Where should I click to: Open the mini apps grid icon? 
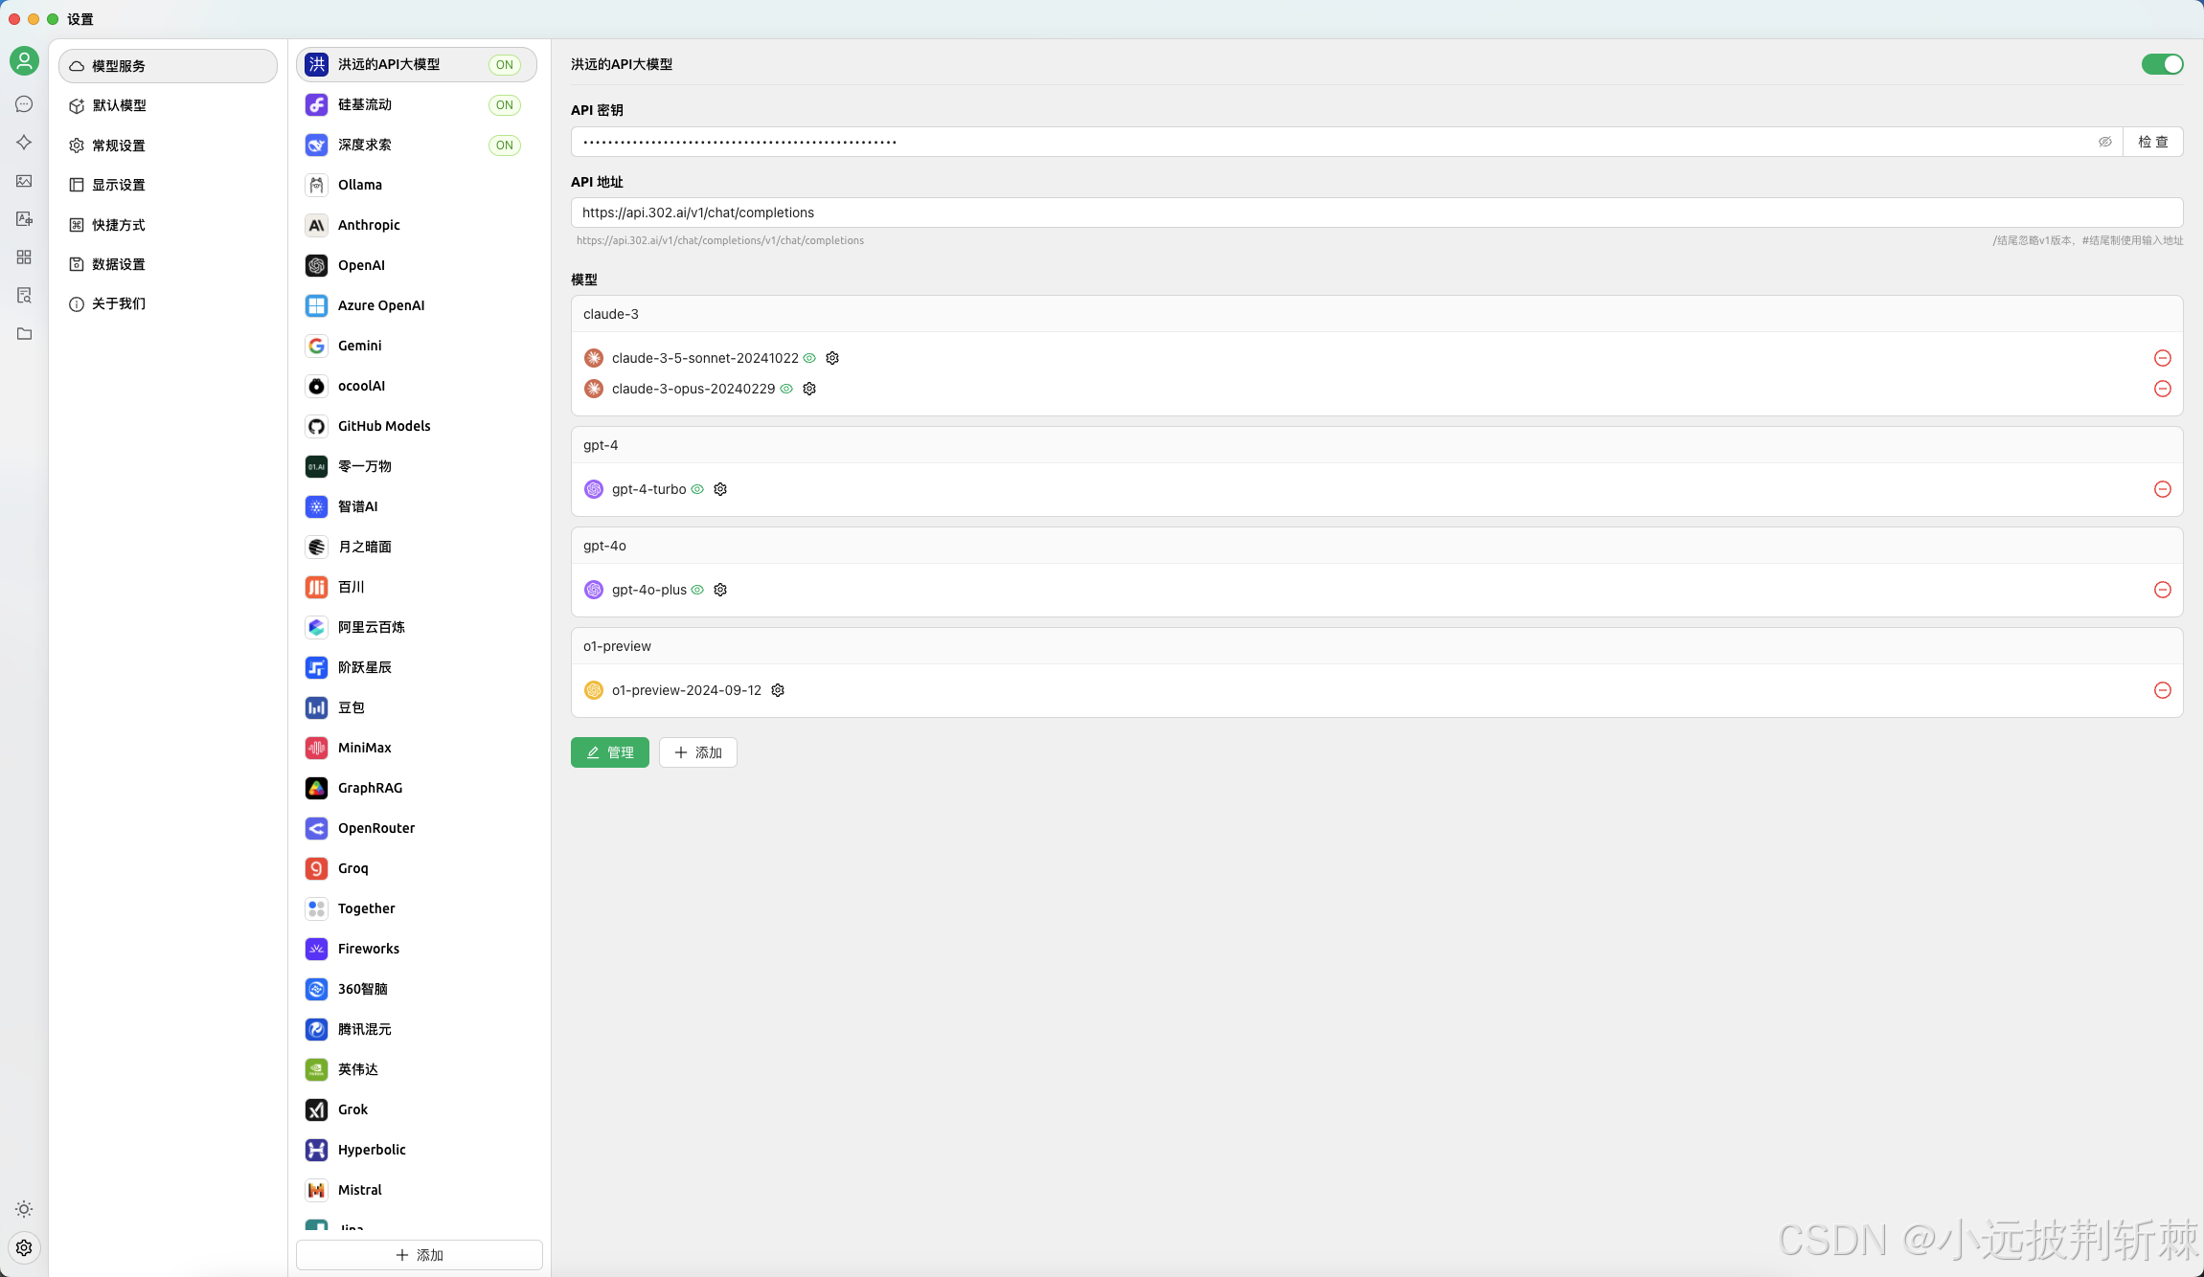pyautogui.click(x=24, y=258)
